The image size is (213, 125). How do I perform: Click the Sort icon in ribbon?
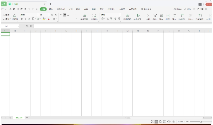click(161, 15)
